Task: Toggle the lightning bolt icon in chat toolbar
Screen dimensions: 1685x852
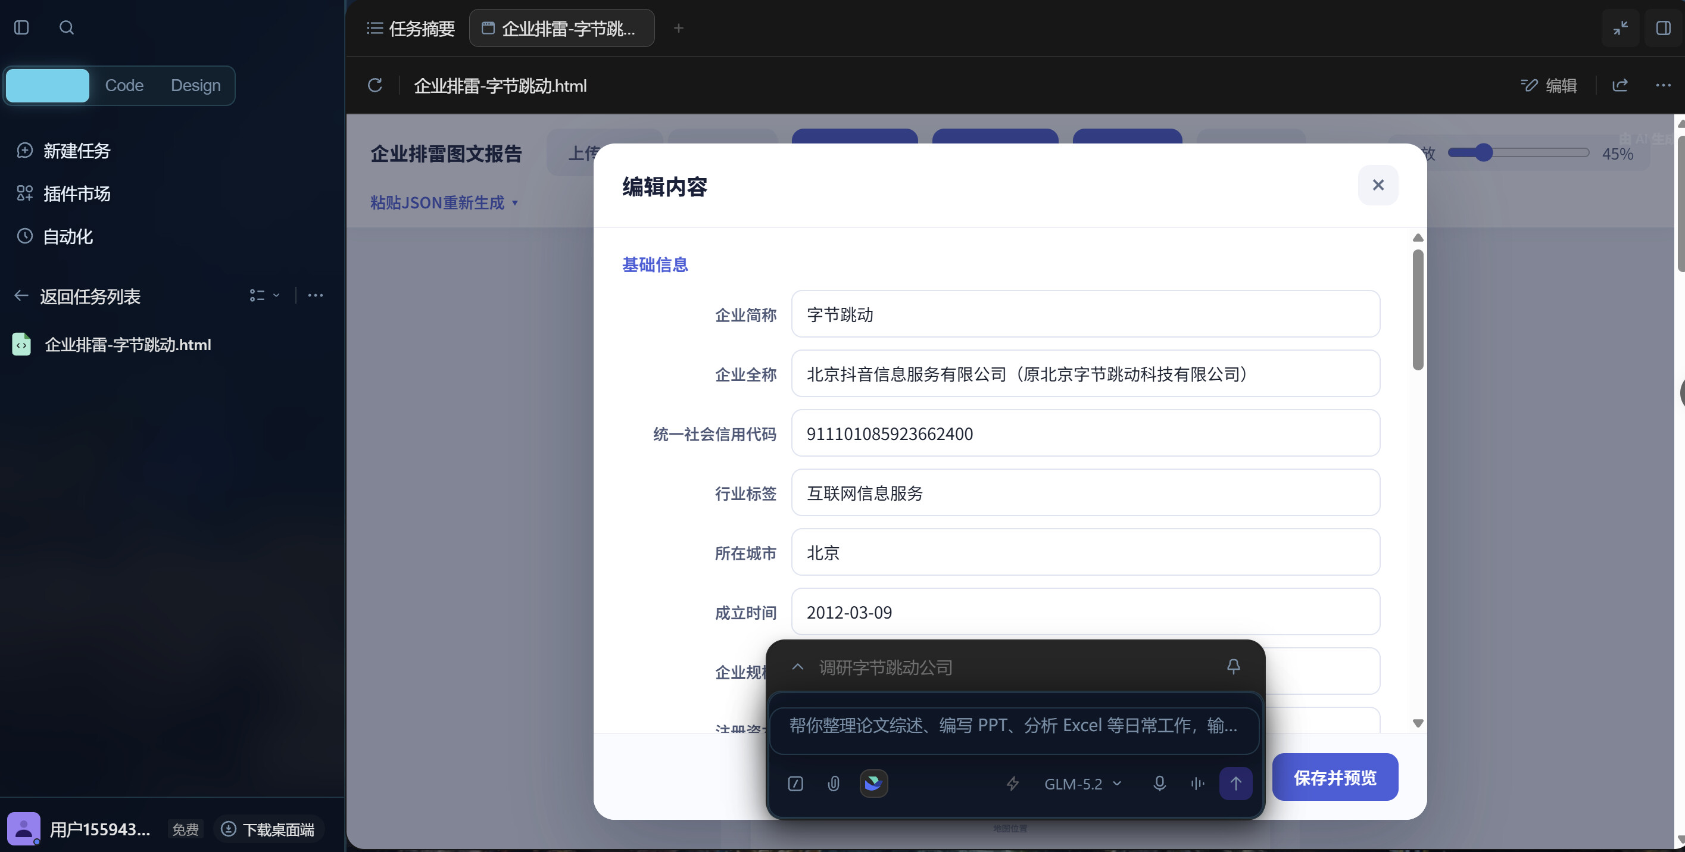Action: click(1013, 784)
